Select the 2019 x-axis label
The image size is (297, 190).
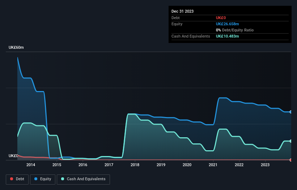coord(161,165)
